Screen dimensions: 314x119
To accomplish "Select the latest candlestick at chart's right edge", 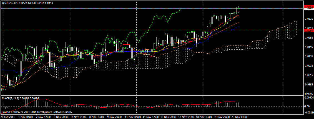I will 238,10.
